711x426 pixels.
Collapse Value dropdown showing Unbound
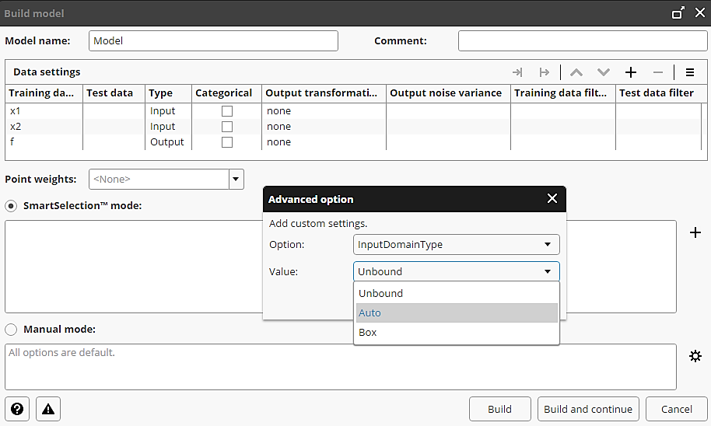[456, 271]
